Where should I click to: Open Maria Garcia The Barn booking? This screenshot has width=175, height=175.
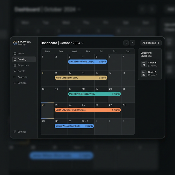click(81, 78)
